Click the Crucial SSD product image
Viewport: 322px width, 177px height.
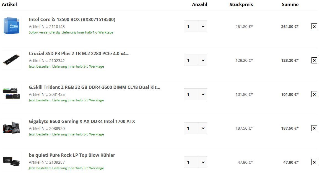tap(12, 60)
